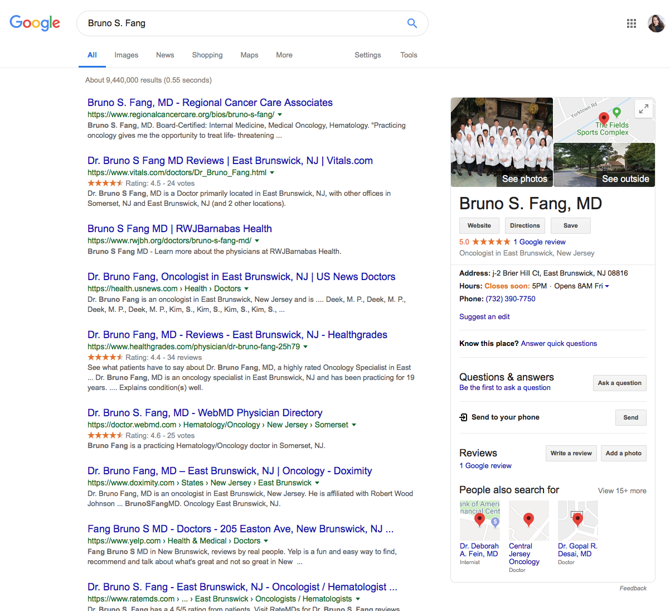Click the Save button
The image size is (670, 611).
[x=571, y=225]
